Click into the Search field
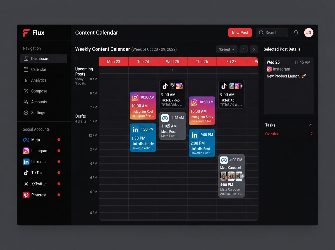The image size is (335, 250). [x=272, y=33]
